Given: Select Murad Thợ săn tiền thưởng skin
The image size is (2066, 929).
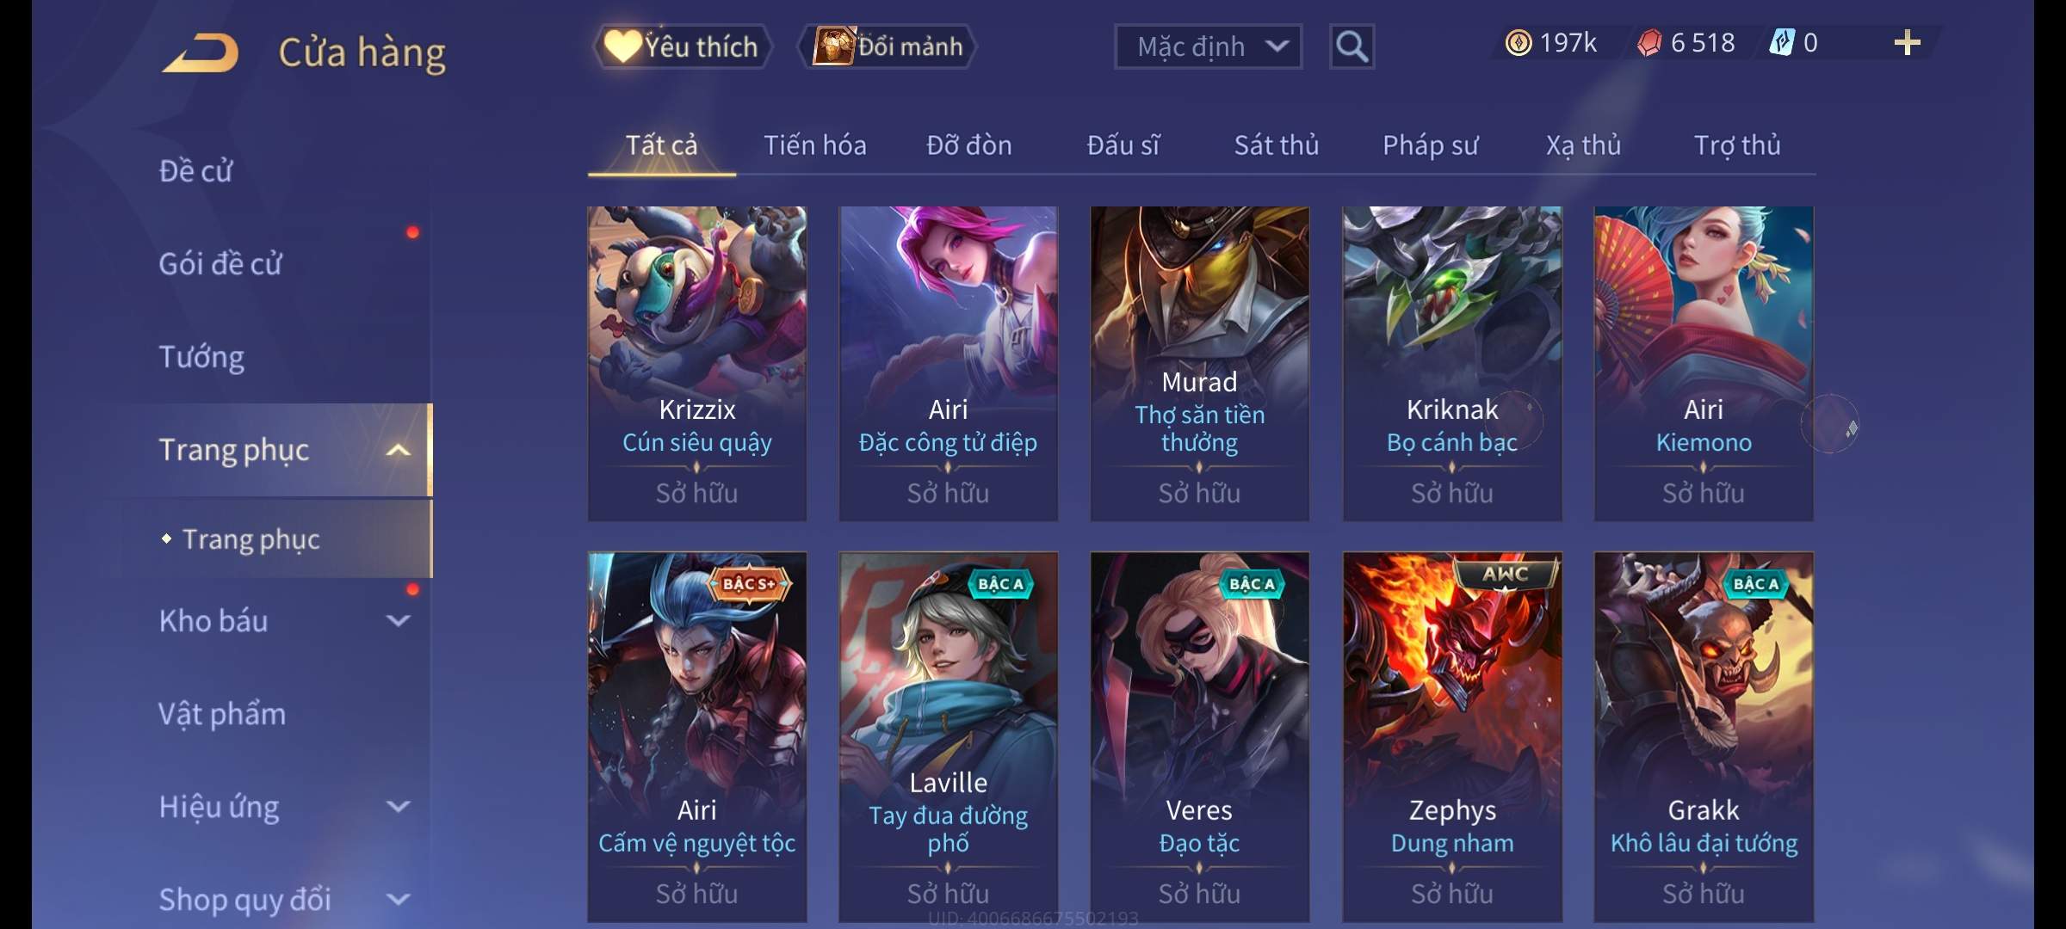Looking at the screenshot, I should click(1199, 363).
